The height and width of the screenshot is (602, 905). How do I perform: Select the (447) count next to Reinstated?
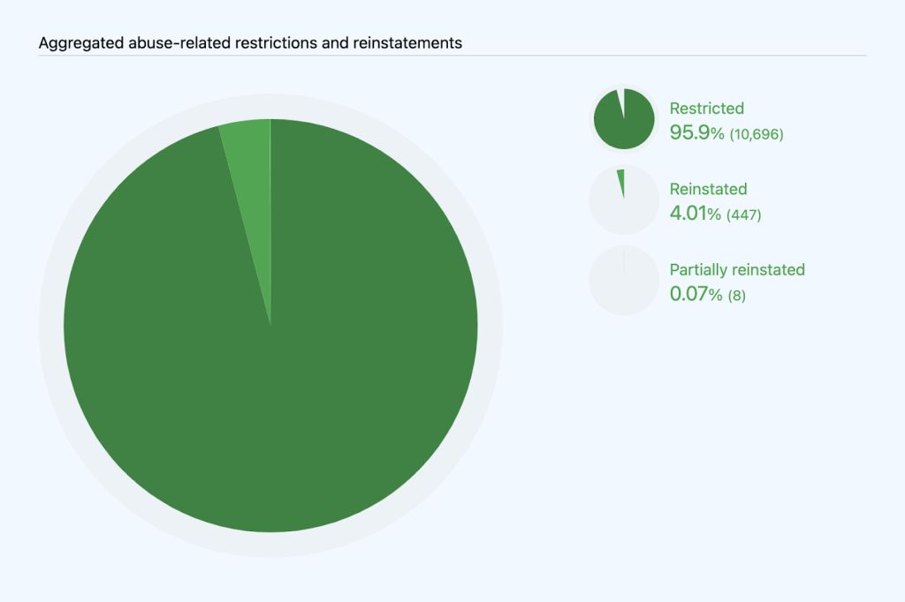point(743,214)
